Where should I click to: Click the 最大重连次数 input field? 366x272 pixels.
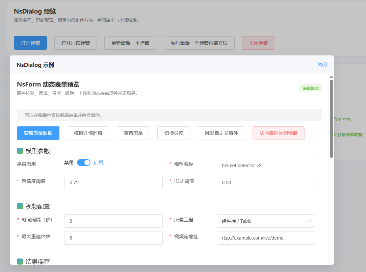[x=113, y=238]
